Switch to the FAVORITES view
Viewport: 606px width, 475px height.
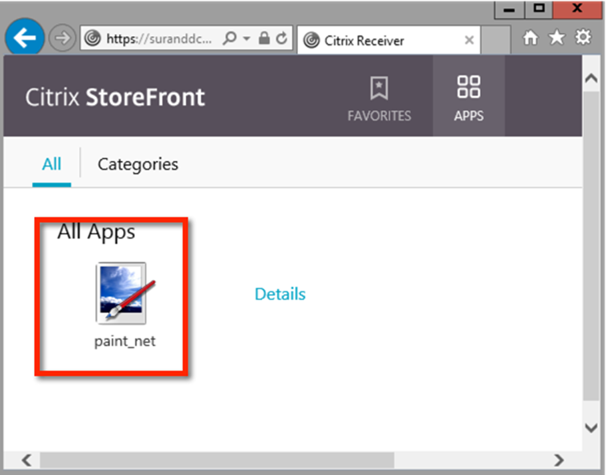point(379,98)
